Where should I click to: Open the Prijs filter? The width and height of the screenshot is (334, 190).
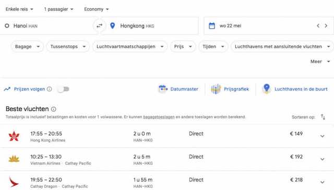click(183, 46)
